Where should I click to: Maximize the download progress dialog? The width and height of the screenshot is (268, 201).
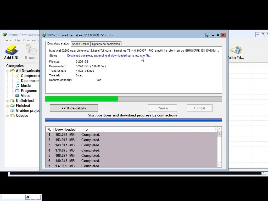pos(218,35)
